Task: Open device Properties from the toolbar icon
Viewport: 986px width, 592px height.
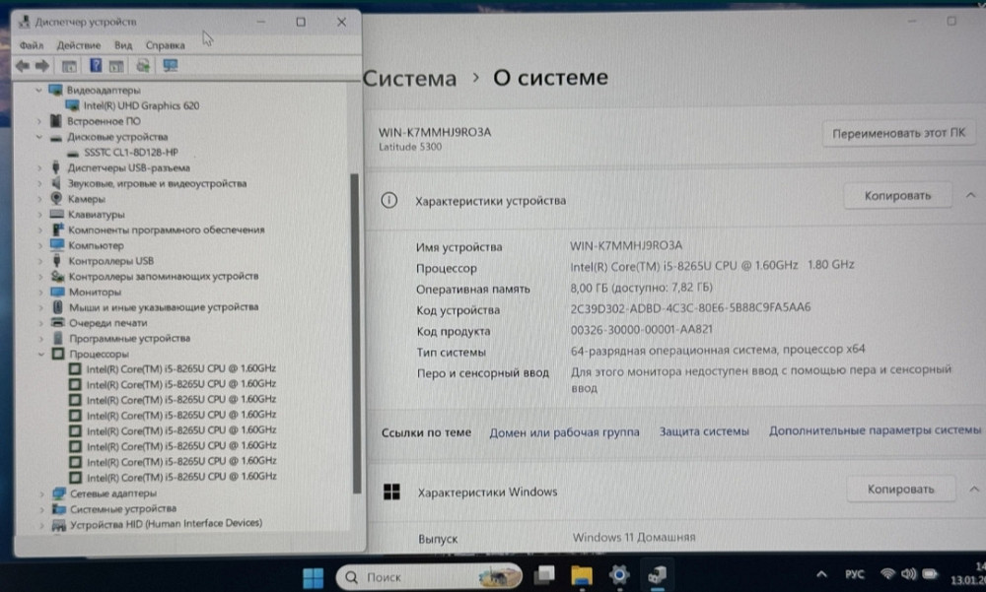Action: (68, 66)
